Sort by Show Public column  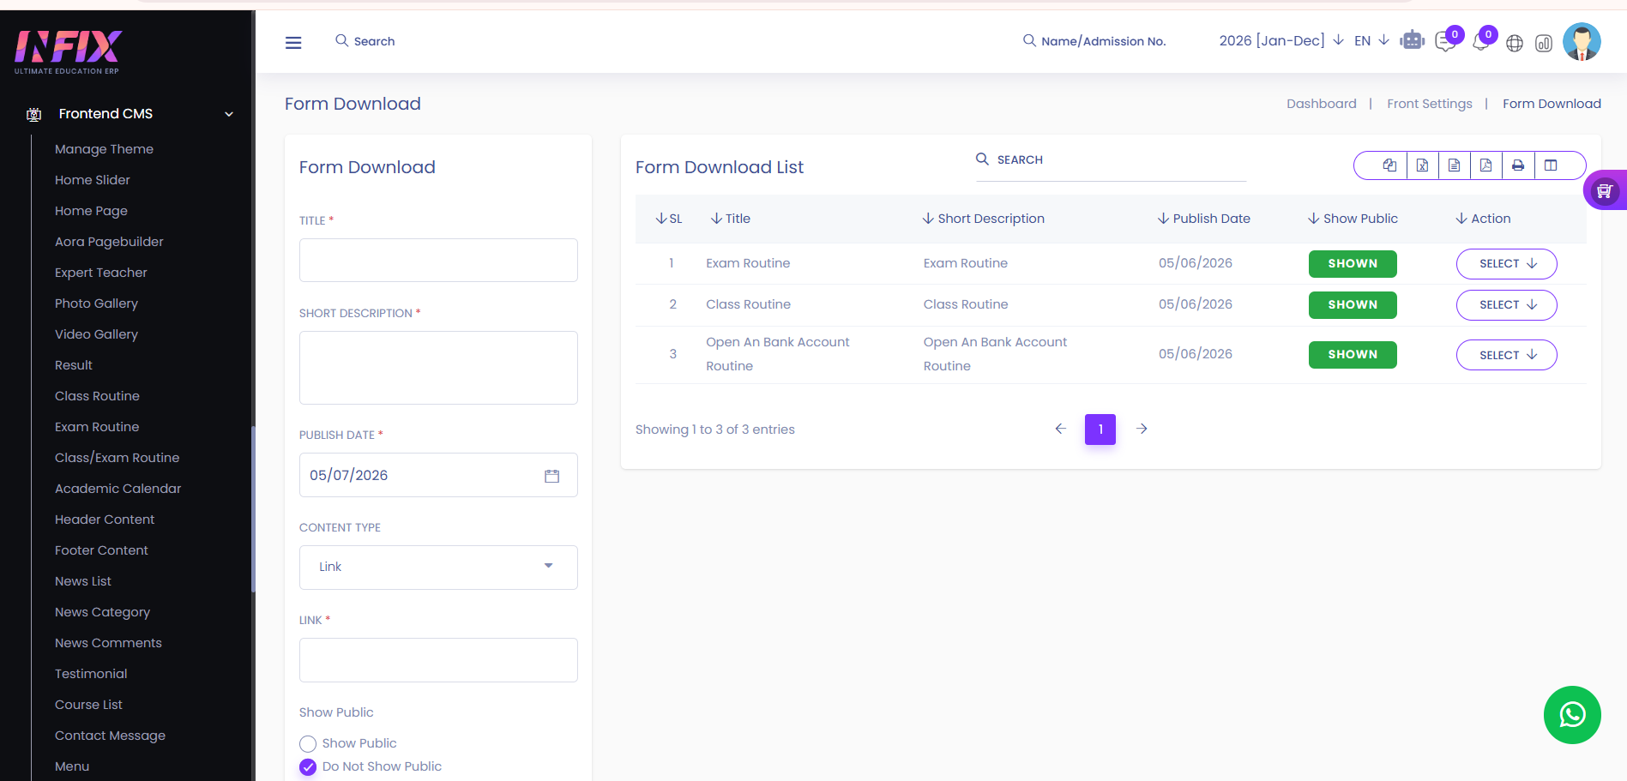pos(1353,219)
